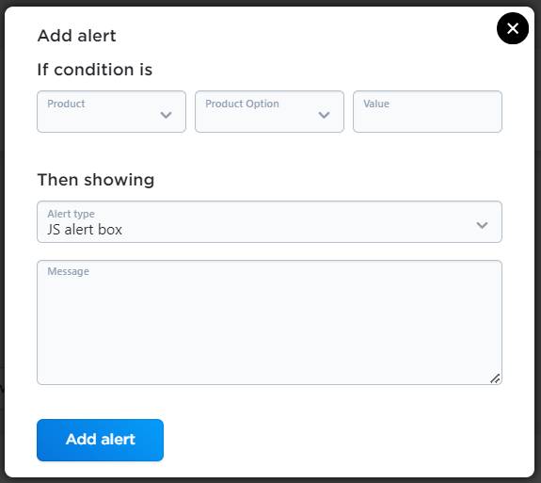Click the chevron arrow in Product field
This screenshot has height=483, width=541.
(166, 115)
